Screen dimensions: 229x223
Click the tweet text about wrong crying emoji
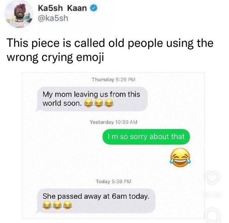110,50
